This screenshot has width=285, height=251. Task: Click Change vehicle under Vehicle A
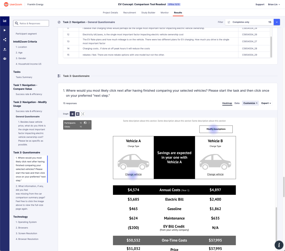tap(133, 174)
